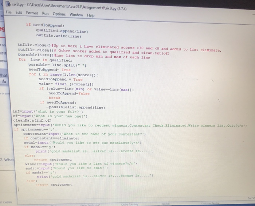Click 'possible= line.split(" ")' line
Viewport: 255px width, 206px height.
point(57,65)
